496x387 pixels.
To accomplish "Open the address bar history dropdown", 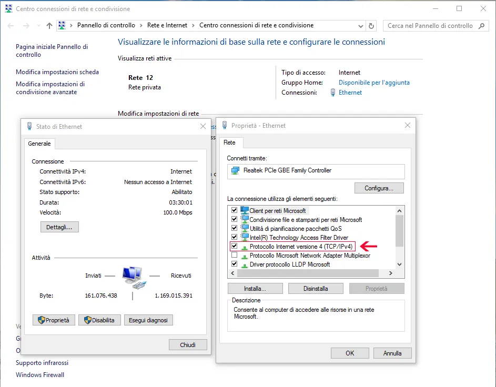I will click(361, 26).
